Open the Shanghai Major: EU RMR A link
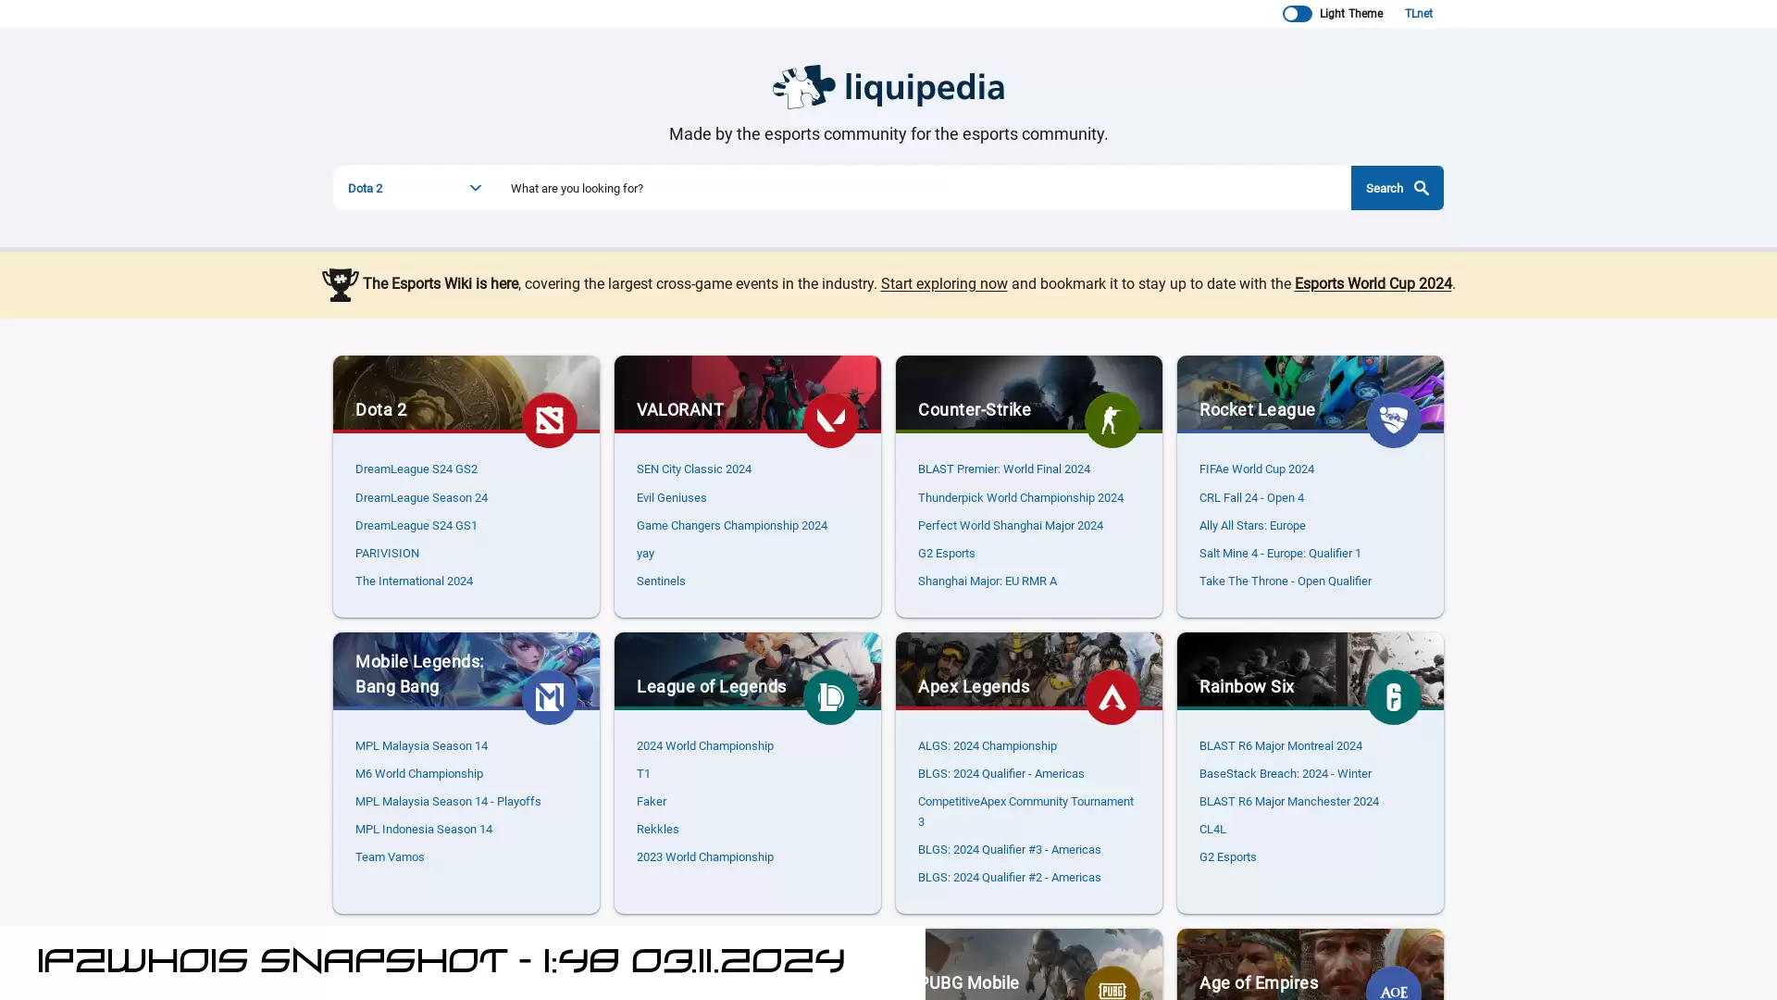The width and height of the screenshot is (1777, 1000). pyautogui.click(x=987, y=581)
